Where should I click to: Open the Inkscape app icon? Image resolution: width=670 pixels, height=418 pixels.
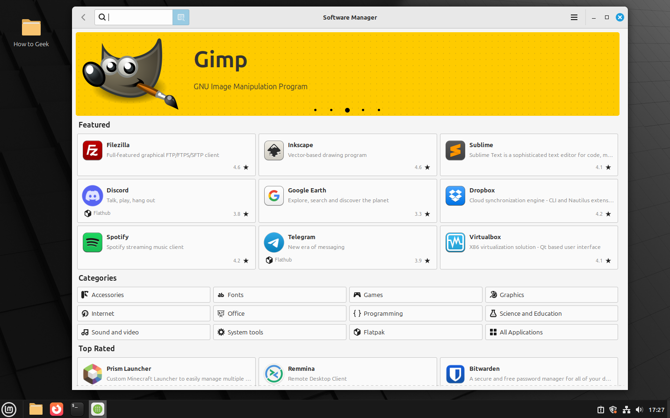point(274,150)
